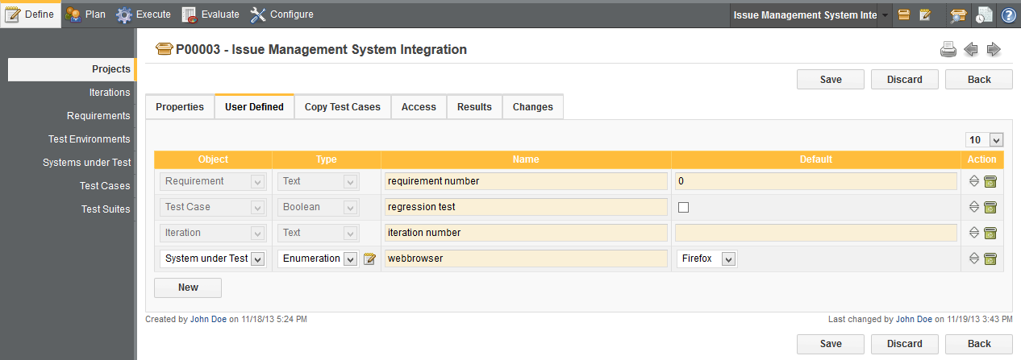Click reorder arrows in requirement number row

(974, 181)
